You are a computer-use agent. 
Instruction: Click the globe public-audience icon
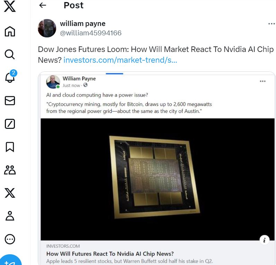(85, 85)
